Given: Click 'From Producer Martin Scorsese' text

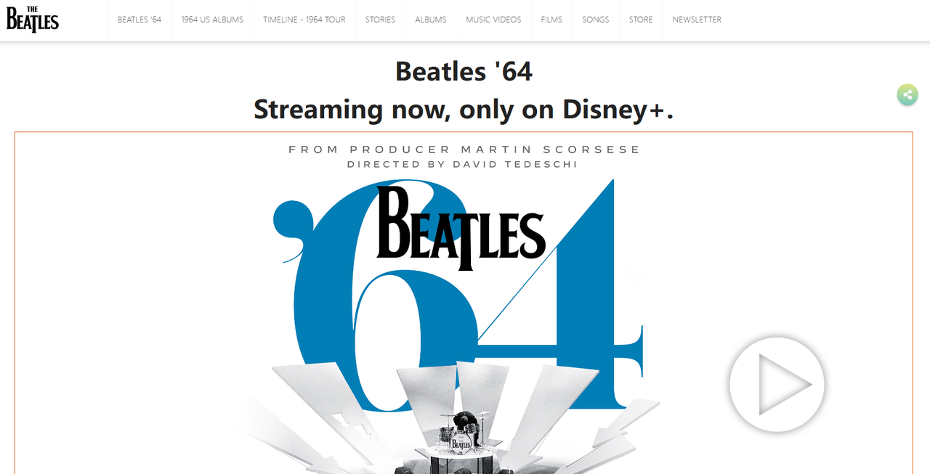Looking at the screenshot, I should pos(464,150).
